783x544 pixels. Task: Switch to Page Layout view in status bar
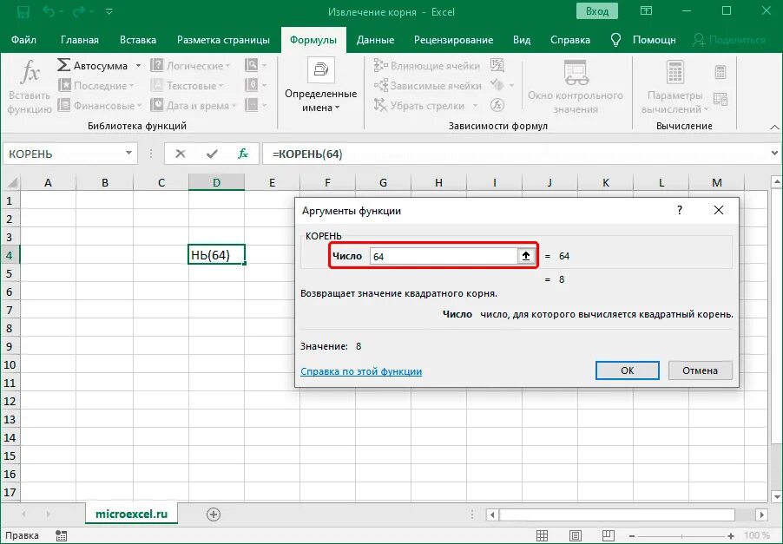(576, 535)
